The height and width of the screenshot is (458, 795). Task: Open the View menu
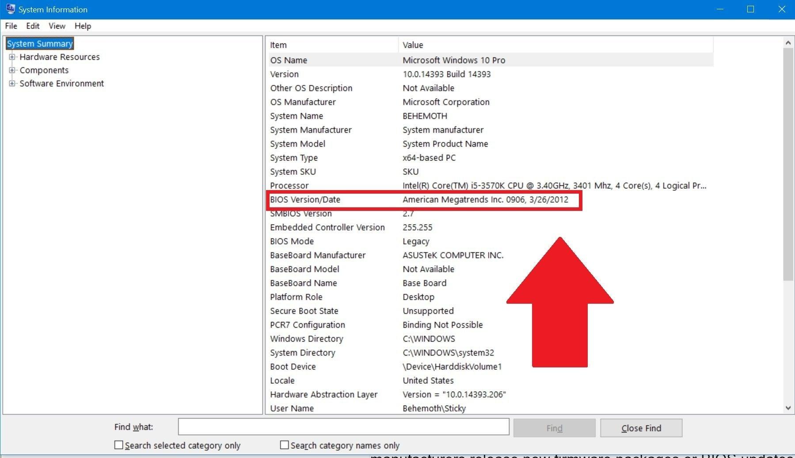tap(56, 26)
